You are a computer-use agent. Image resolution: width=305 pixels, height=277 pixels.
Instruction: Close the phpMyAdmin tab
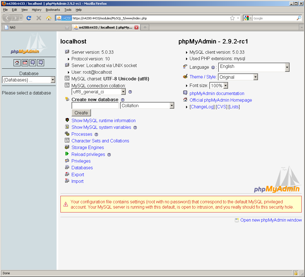[x=136, y=27]
